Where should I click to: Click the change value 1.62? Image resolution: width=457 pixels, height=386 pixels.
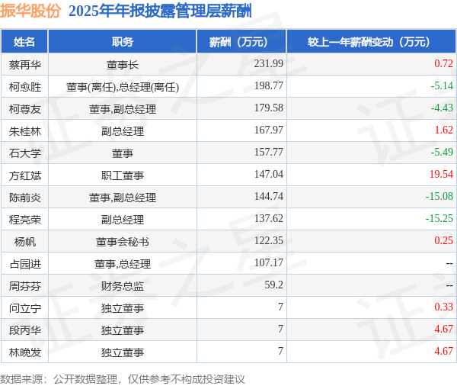coord(443,130)
